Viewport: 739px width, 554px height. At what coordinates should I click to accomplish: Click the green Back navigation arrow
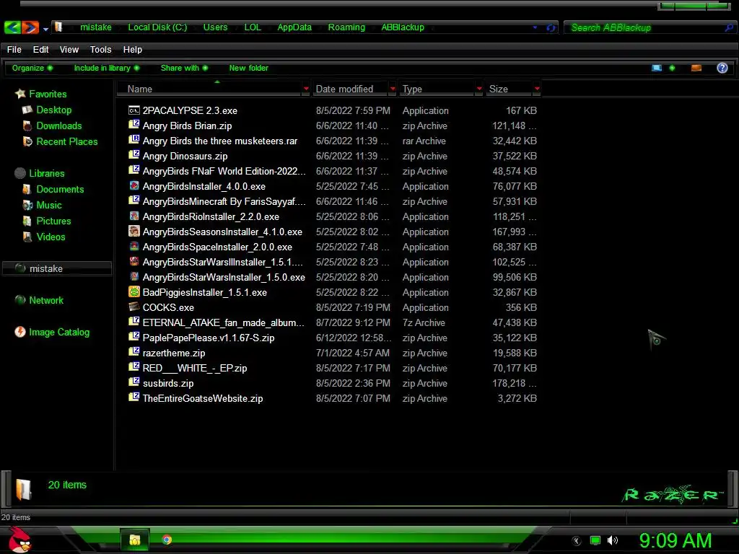[x=13, y=27]
